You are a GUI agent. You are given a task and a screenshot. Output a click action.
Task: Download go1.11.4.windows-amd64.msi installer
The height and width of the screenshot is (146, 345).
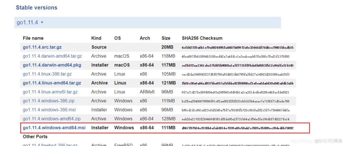tap(54, 128)
